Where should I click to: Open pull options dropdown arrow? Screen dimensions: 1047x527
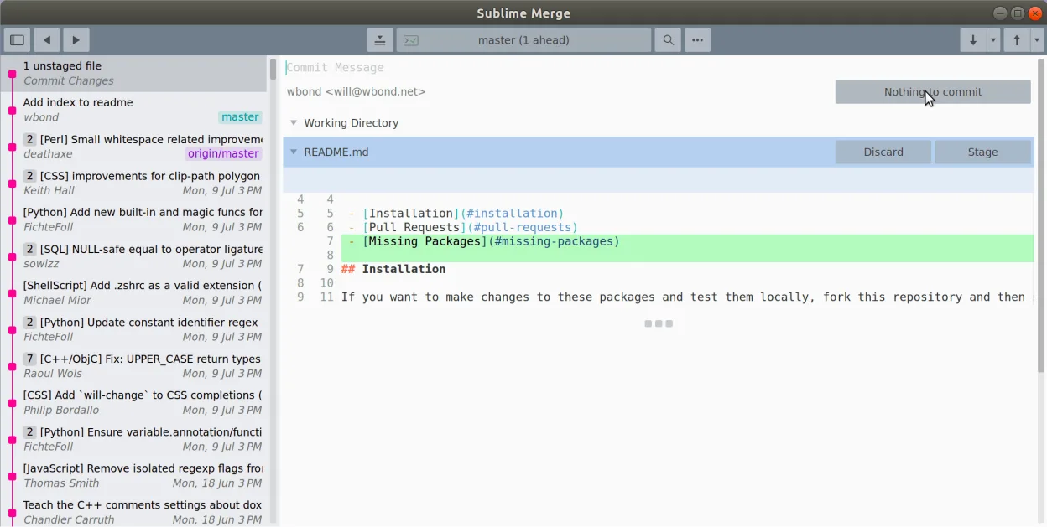click(x=993, y=39)
